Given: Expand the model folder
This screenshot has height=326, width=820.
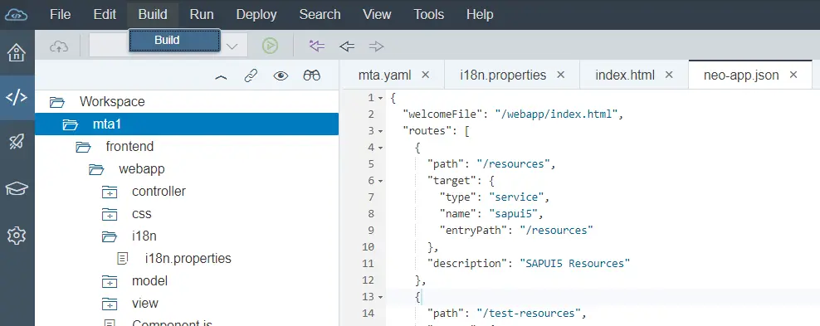Looking at the screenshot, I should click(x=110, y=281).
